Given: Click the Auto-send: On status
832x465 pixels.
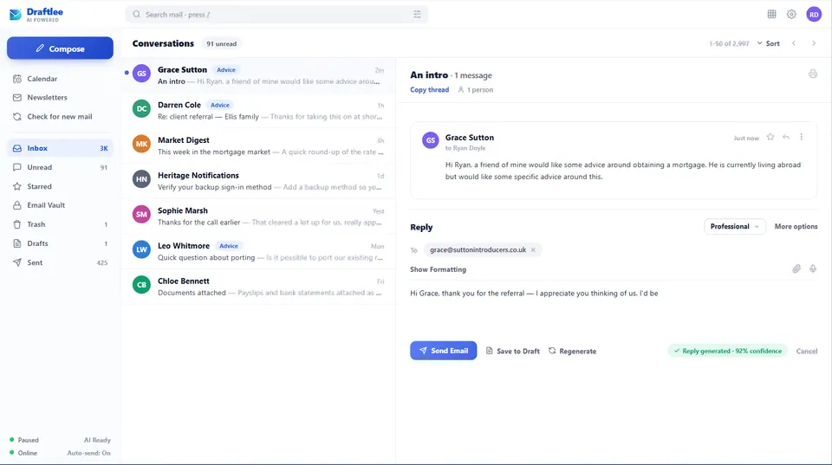Looking at the screenshot, I should click(x=88, y=453).
